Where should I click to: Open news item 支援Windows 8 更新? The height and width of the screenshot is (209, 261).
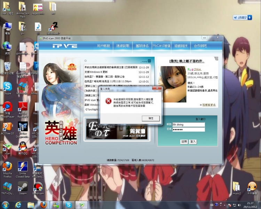point(96,72)
